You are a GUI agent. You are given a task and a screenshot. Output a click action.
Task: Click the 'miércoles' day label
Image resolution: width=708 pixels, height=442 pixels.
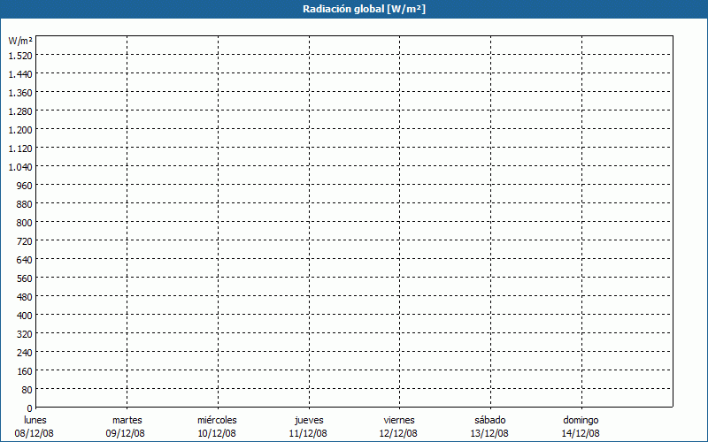click(x=217, y=420)
